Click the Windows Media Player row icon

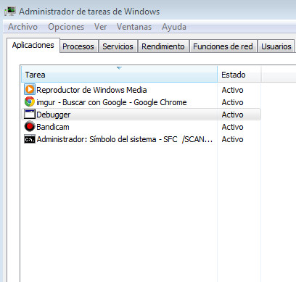point(30,89)
